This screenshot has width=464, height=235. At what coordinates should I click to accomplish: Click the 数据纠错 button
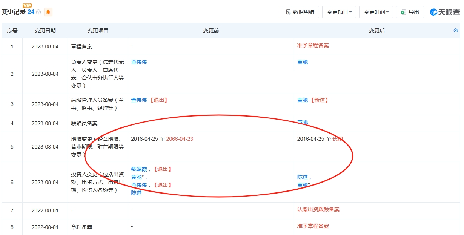[x=300, y=12]
